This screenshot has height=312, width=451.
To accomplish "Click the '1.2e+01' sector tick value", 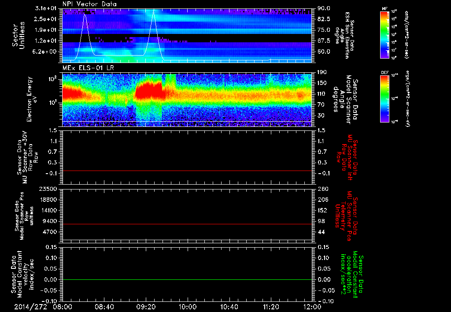I will click(47, 41).
